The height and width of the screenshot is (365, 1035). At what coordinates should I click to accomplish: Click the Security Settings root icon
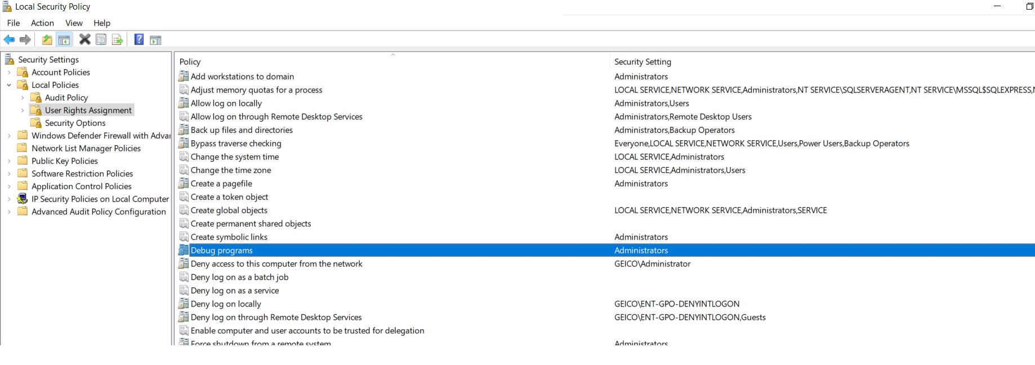pos(10,59)
